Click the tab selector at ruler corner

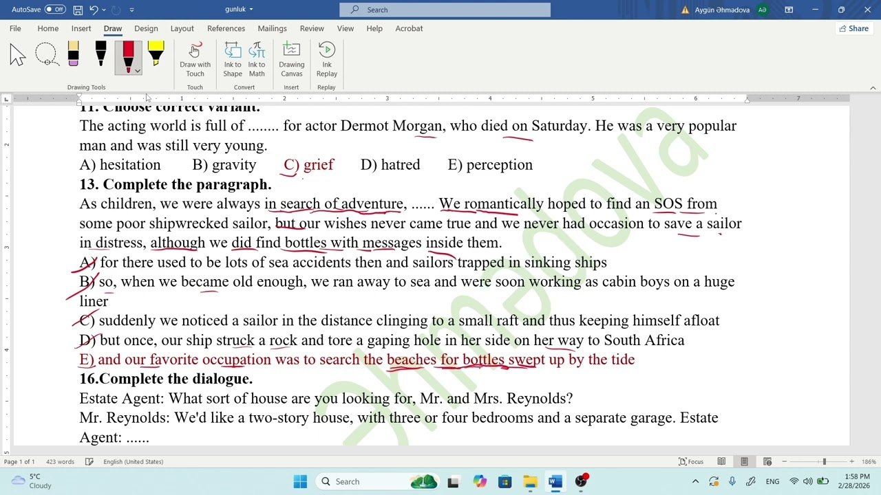pyautogui.click(x=6, y=99)
